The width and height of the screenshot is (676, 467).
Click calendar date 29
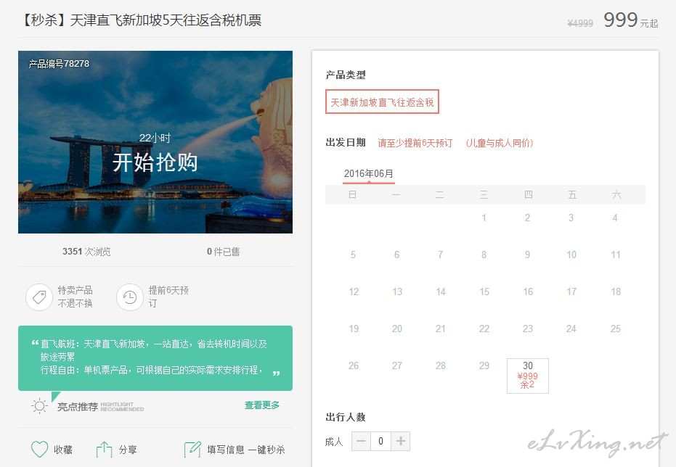click(484, 366)
